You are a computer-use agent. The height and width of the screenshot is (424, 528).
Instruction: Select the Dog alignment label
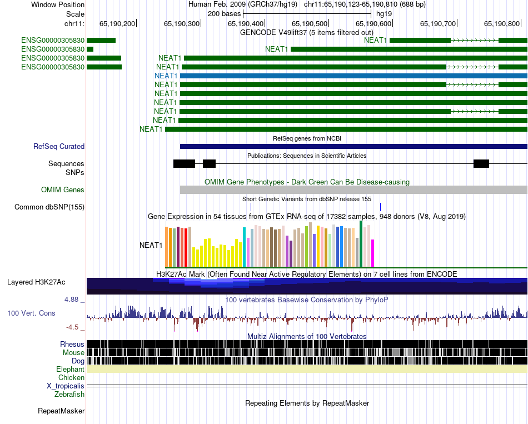point(78,361)
